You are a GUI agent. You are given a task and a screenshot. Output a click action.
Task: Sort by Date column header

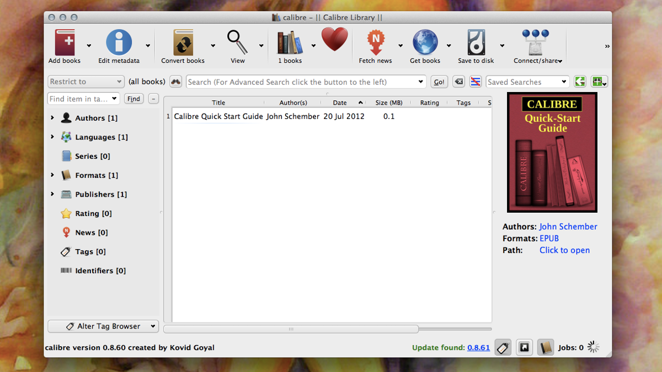(x=344, y=103)
